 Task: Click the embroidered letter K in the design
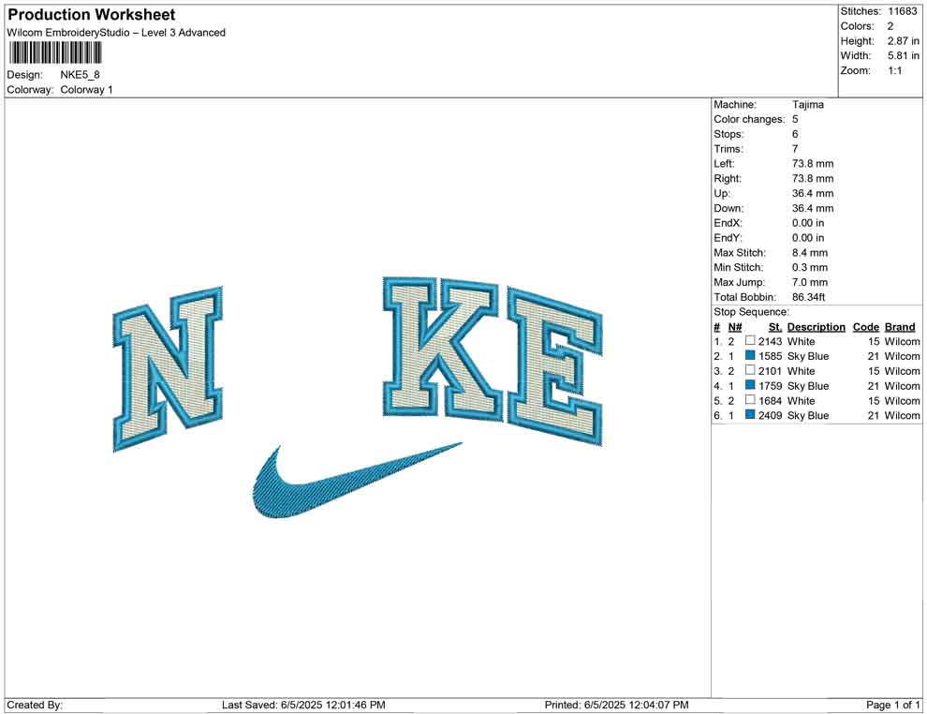coord(443,349)
